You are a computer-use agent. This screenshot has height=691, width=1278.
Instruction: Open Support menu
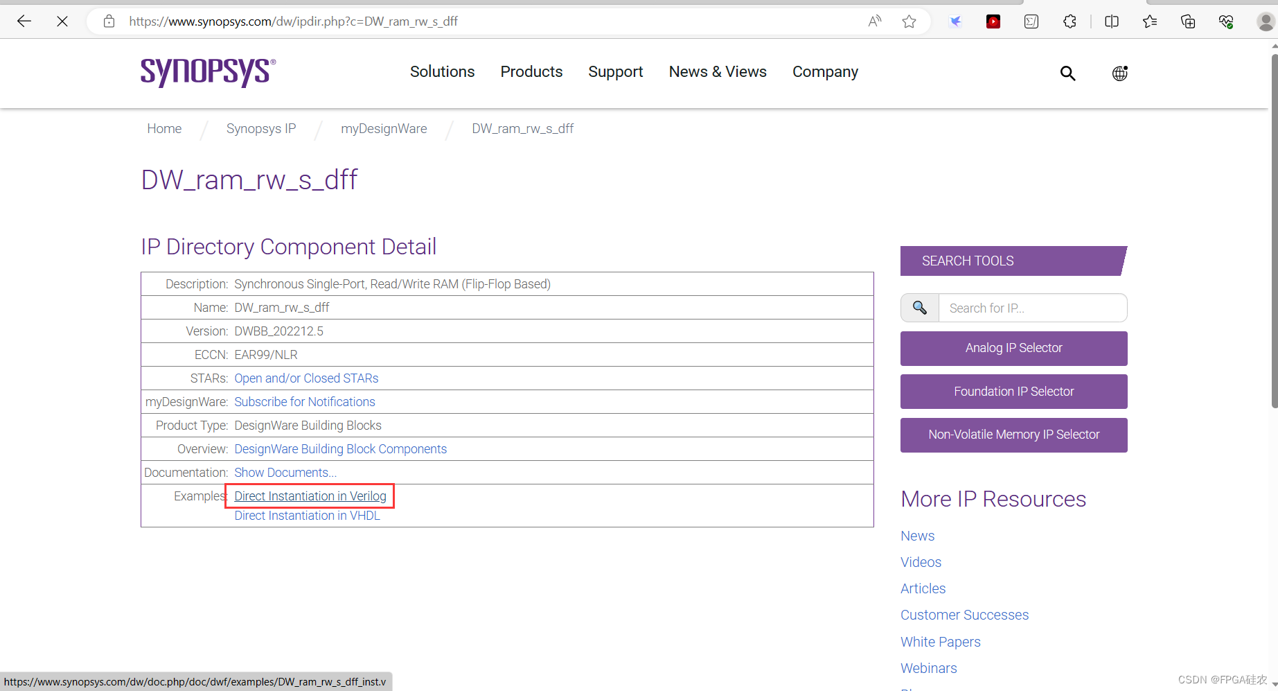pyautogui.click(x=615, y=72)
